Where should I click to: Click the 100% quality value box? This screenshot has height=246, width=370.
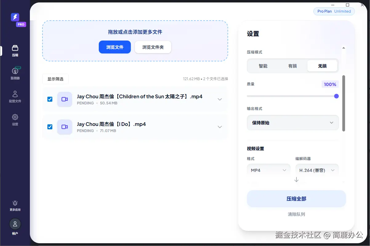(330, 84)
